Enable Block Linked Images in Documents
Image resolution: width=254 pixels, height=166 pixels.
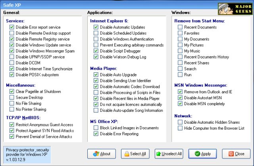pos(96,128)
